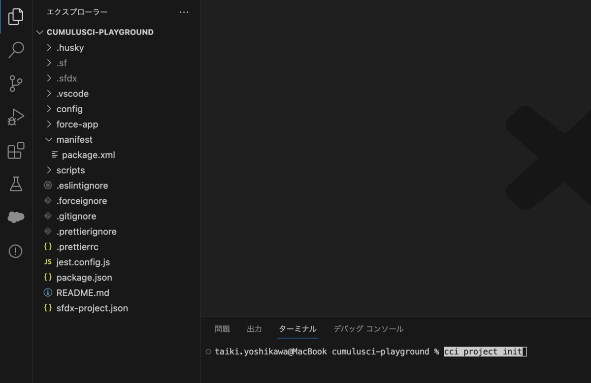Click the package.json braces icon
This screenshot has width=591, height=383.
coord(48,277)
